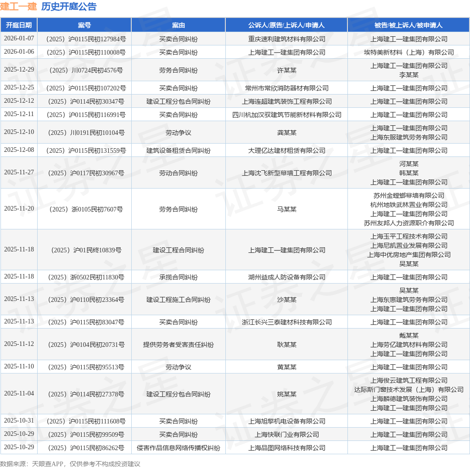The height and width of the screenshot is (468, 470).
Task: Click plaintiff 上海快联门业有限公司
Action: click(x=286, y=435)
